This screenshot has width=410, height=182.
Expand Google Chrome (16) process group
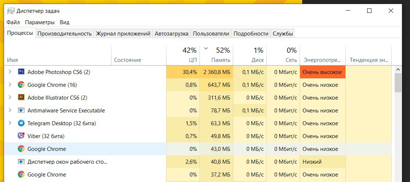10,85
